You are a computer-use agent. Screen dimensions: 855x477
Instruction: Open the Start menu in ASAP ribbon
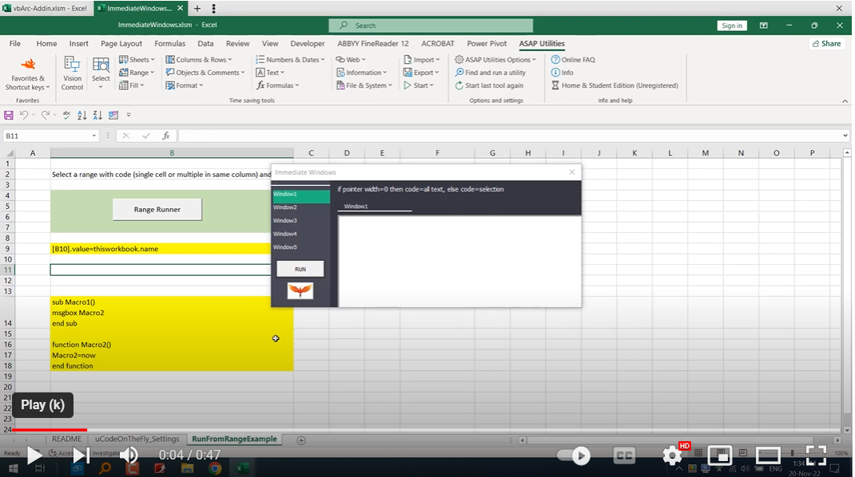coord(419,85)
